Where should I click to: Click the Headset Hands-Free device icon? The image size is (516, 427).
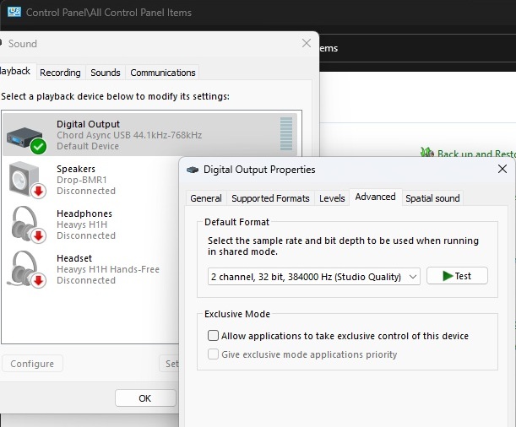click(27, 269)
